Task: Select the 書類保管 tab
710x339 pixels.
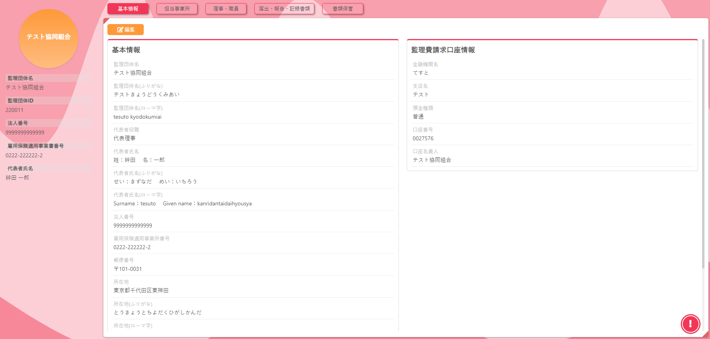Action: coord(342,9)
